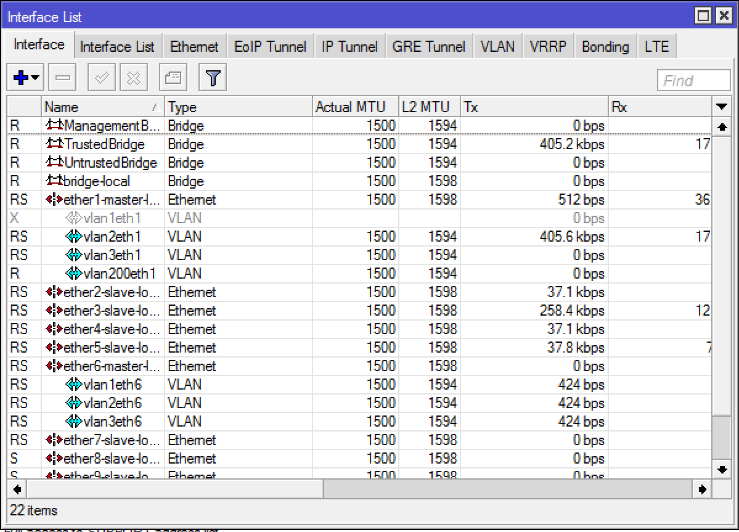The width and height of the screenshot is (739, 532).
Task: Activate the Filter funnel icon
Action: 212,77
